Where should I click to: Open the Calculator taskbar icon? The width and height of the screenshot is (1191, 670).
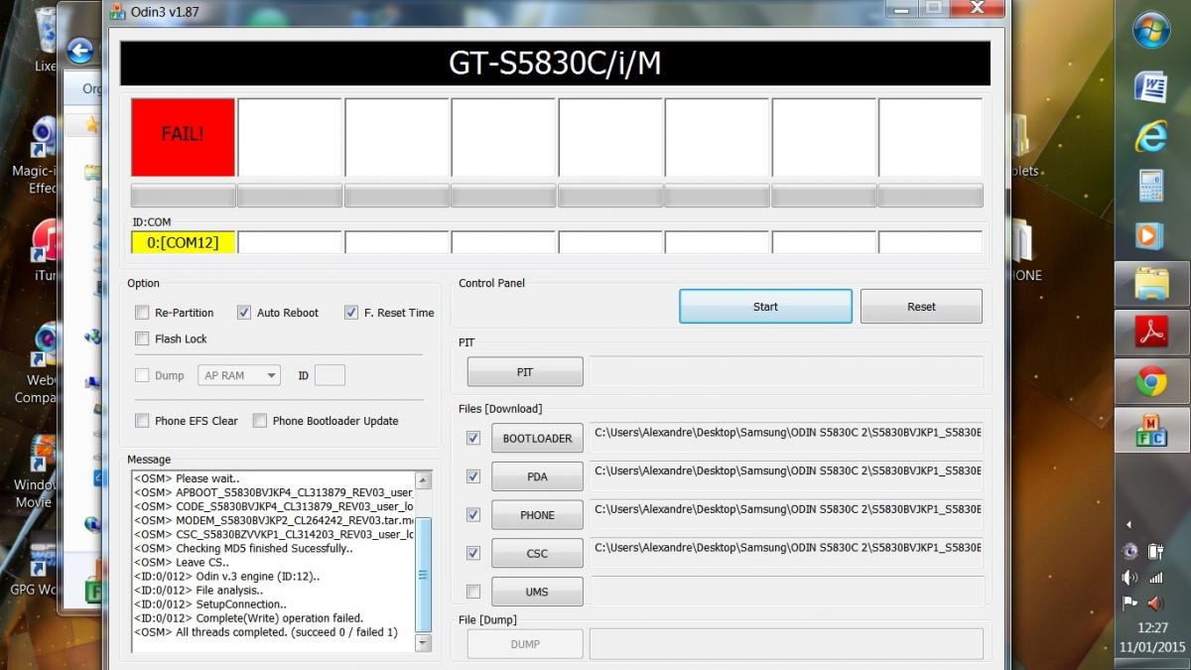coord(1151,186)
